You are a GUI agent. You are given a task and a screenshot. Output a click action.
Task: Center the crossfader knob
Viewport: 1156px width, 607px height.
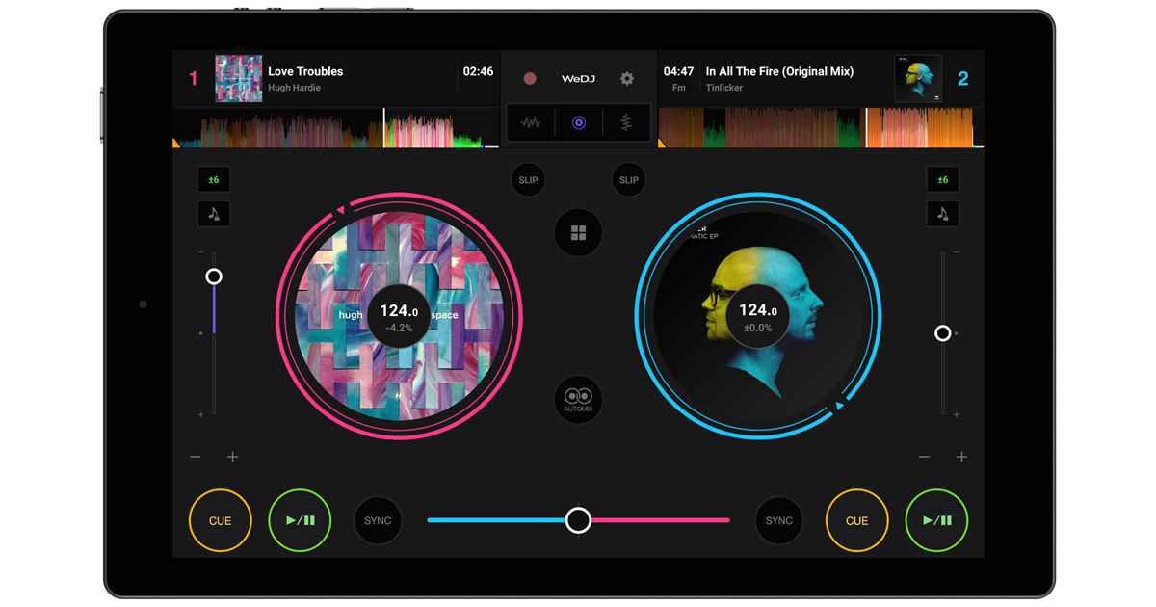click(578, 520)
